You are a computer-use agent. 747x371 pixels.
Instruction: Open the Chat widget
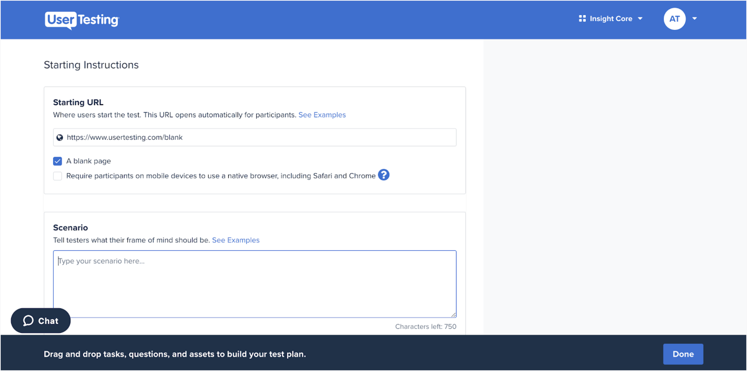click(40, 321)
